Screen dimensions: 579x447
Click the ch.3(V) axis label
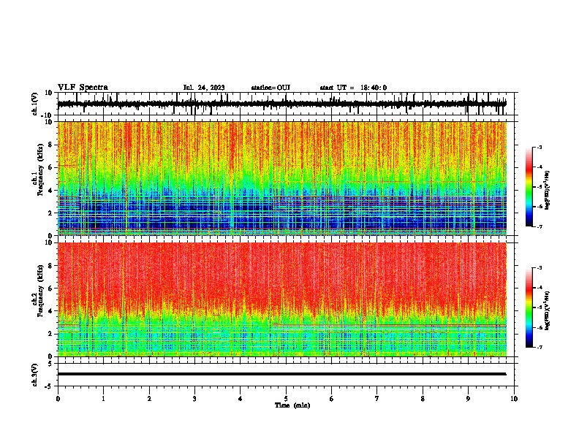[35, 375]
